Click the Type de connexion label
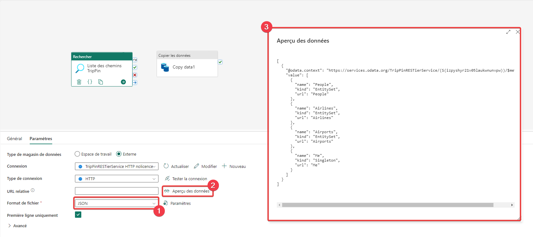The image size is (533, 237). (x=24, y=178)
